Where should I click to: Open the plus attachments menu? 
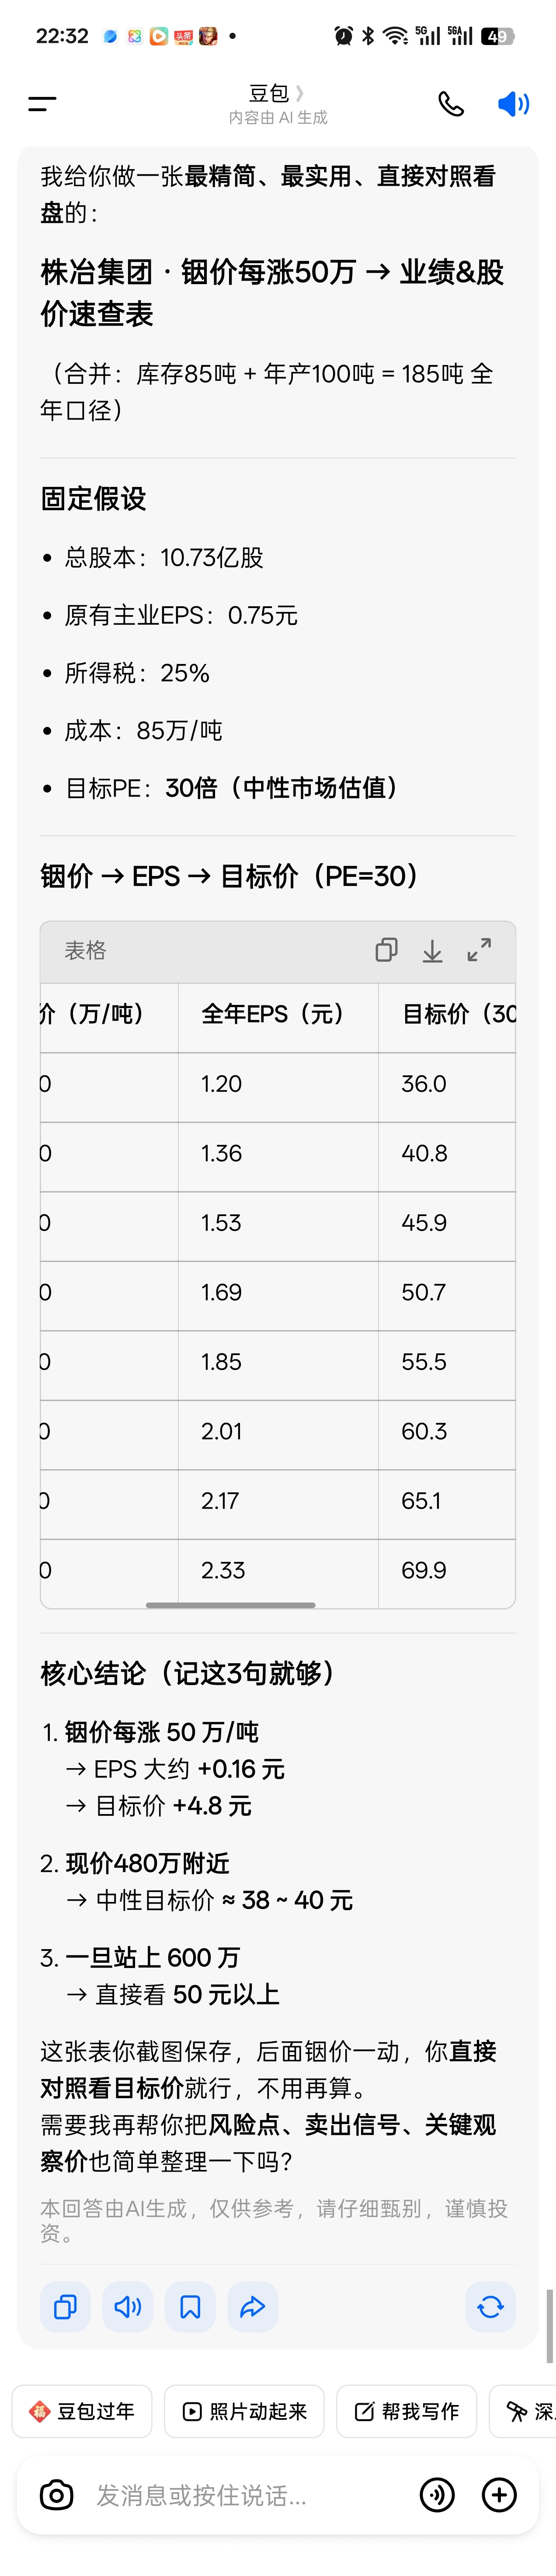(499, 2495)
